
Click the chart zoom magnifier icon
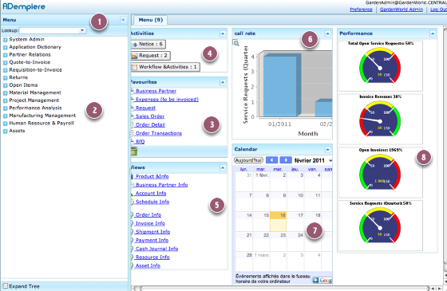tap(236, 43)
